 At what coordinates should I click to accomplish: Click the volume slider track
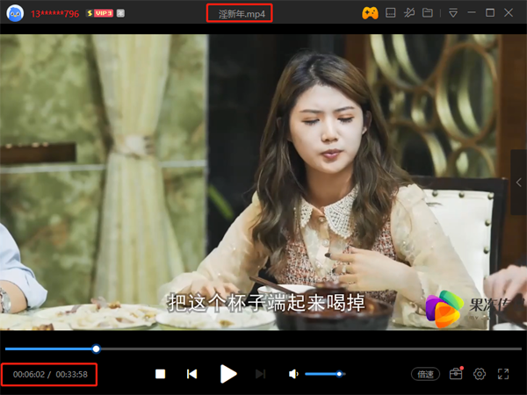pos(325,374)
